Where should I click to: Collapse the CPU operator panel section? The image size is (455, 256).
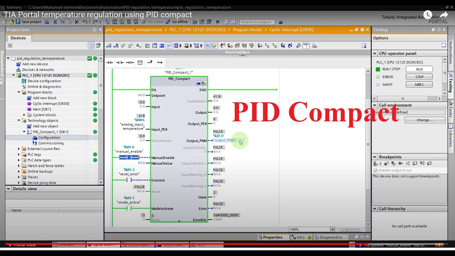375,53
